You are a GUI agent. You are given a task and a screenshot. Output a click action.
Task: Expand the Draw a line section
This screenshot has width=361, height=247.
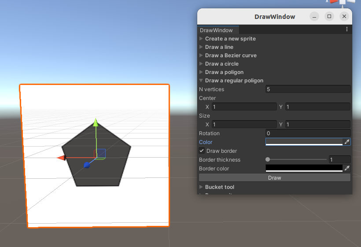pyautogui.click(x=201, y=47)
